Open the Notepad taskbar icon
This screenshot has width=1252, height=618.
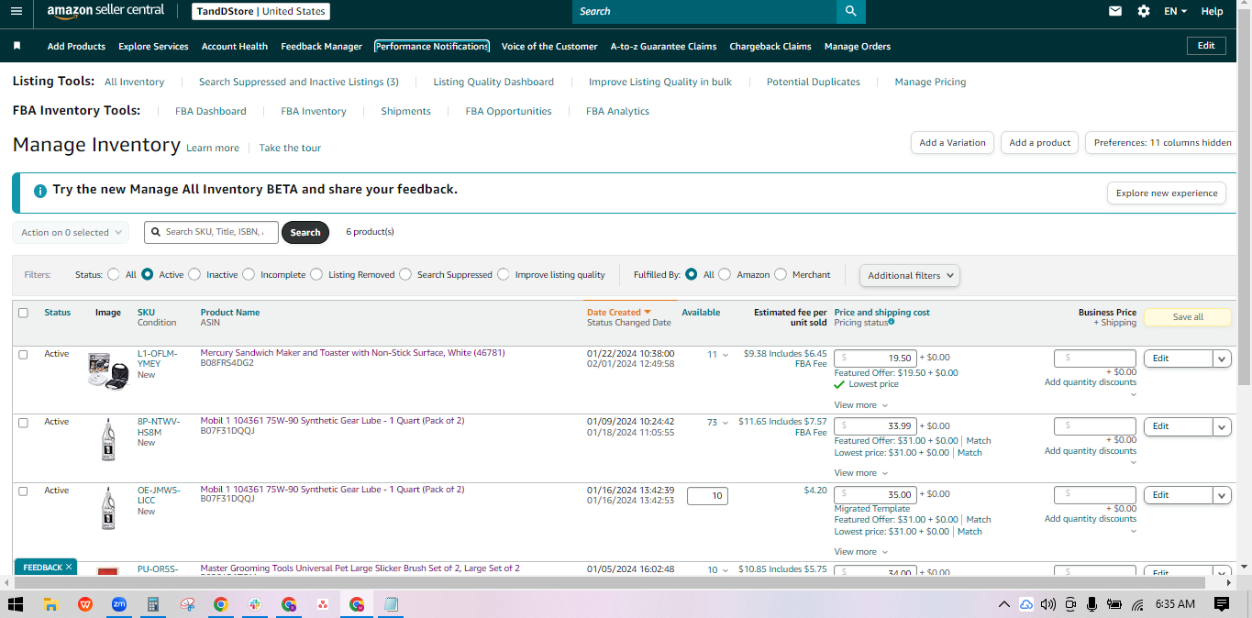pyautogui.click(x=391, y=604)
